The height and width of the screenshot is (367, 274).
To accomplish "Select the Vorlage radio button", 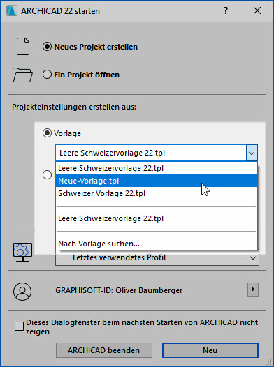I will (47, 133).
